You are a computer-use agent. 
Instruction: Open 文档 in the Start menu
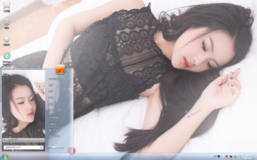(x=51, y=85)
